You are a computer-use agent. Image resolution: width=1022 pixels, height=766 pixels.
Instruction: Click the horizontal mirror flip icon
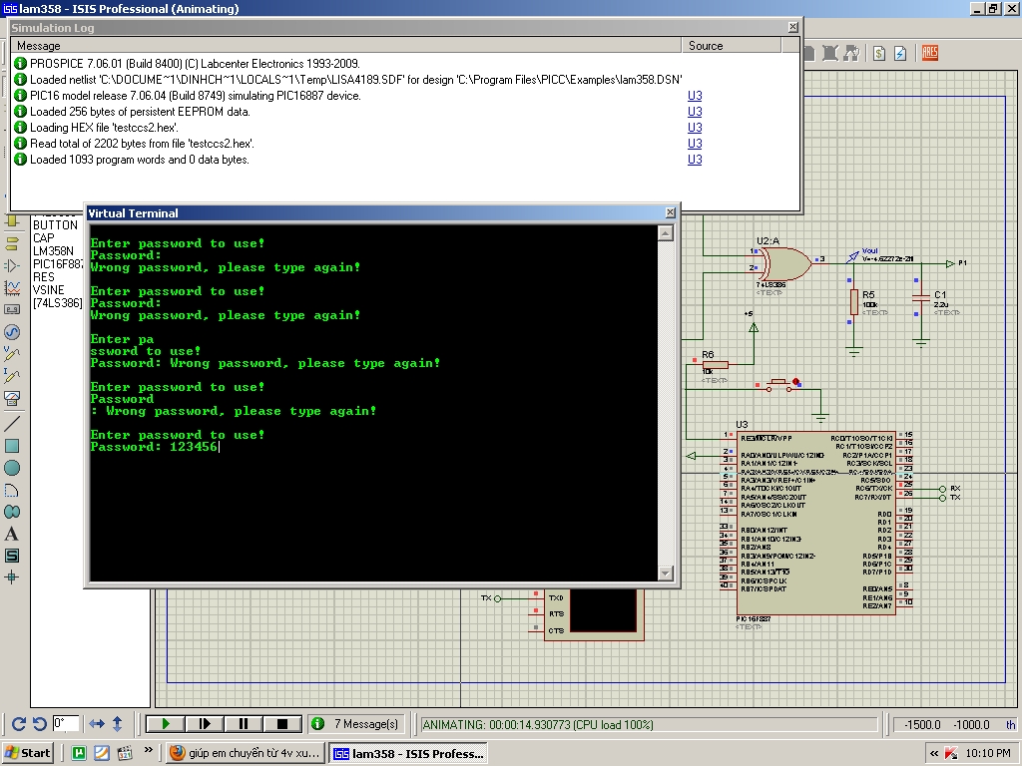coord(97,724)
